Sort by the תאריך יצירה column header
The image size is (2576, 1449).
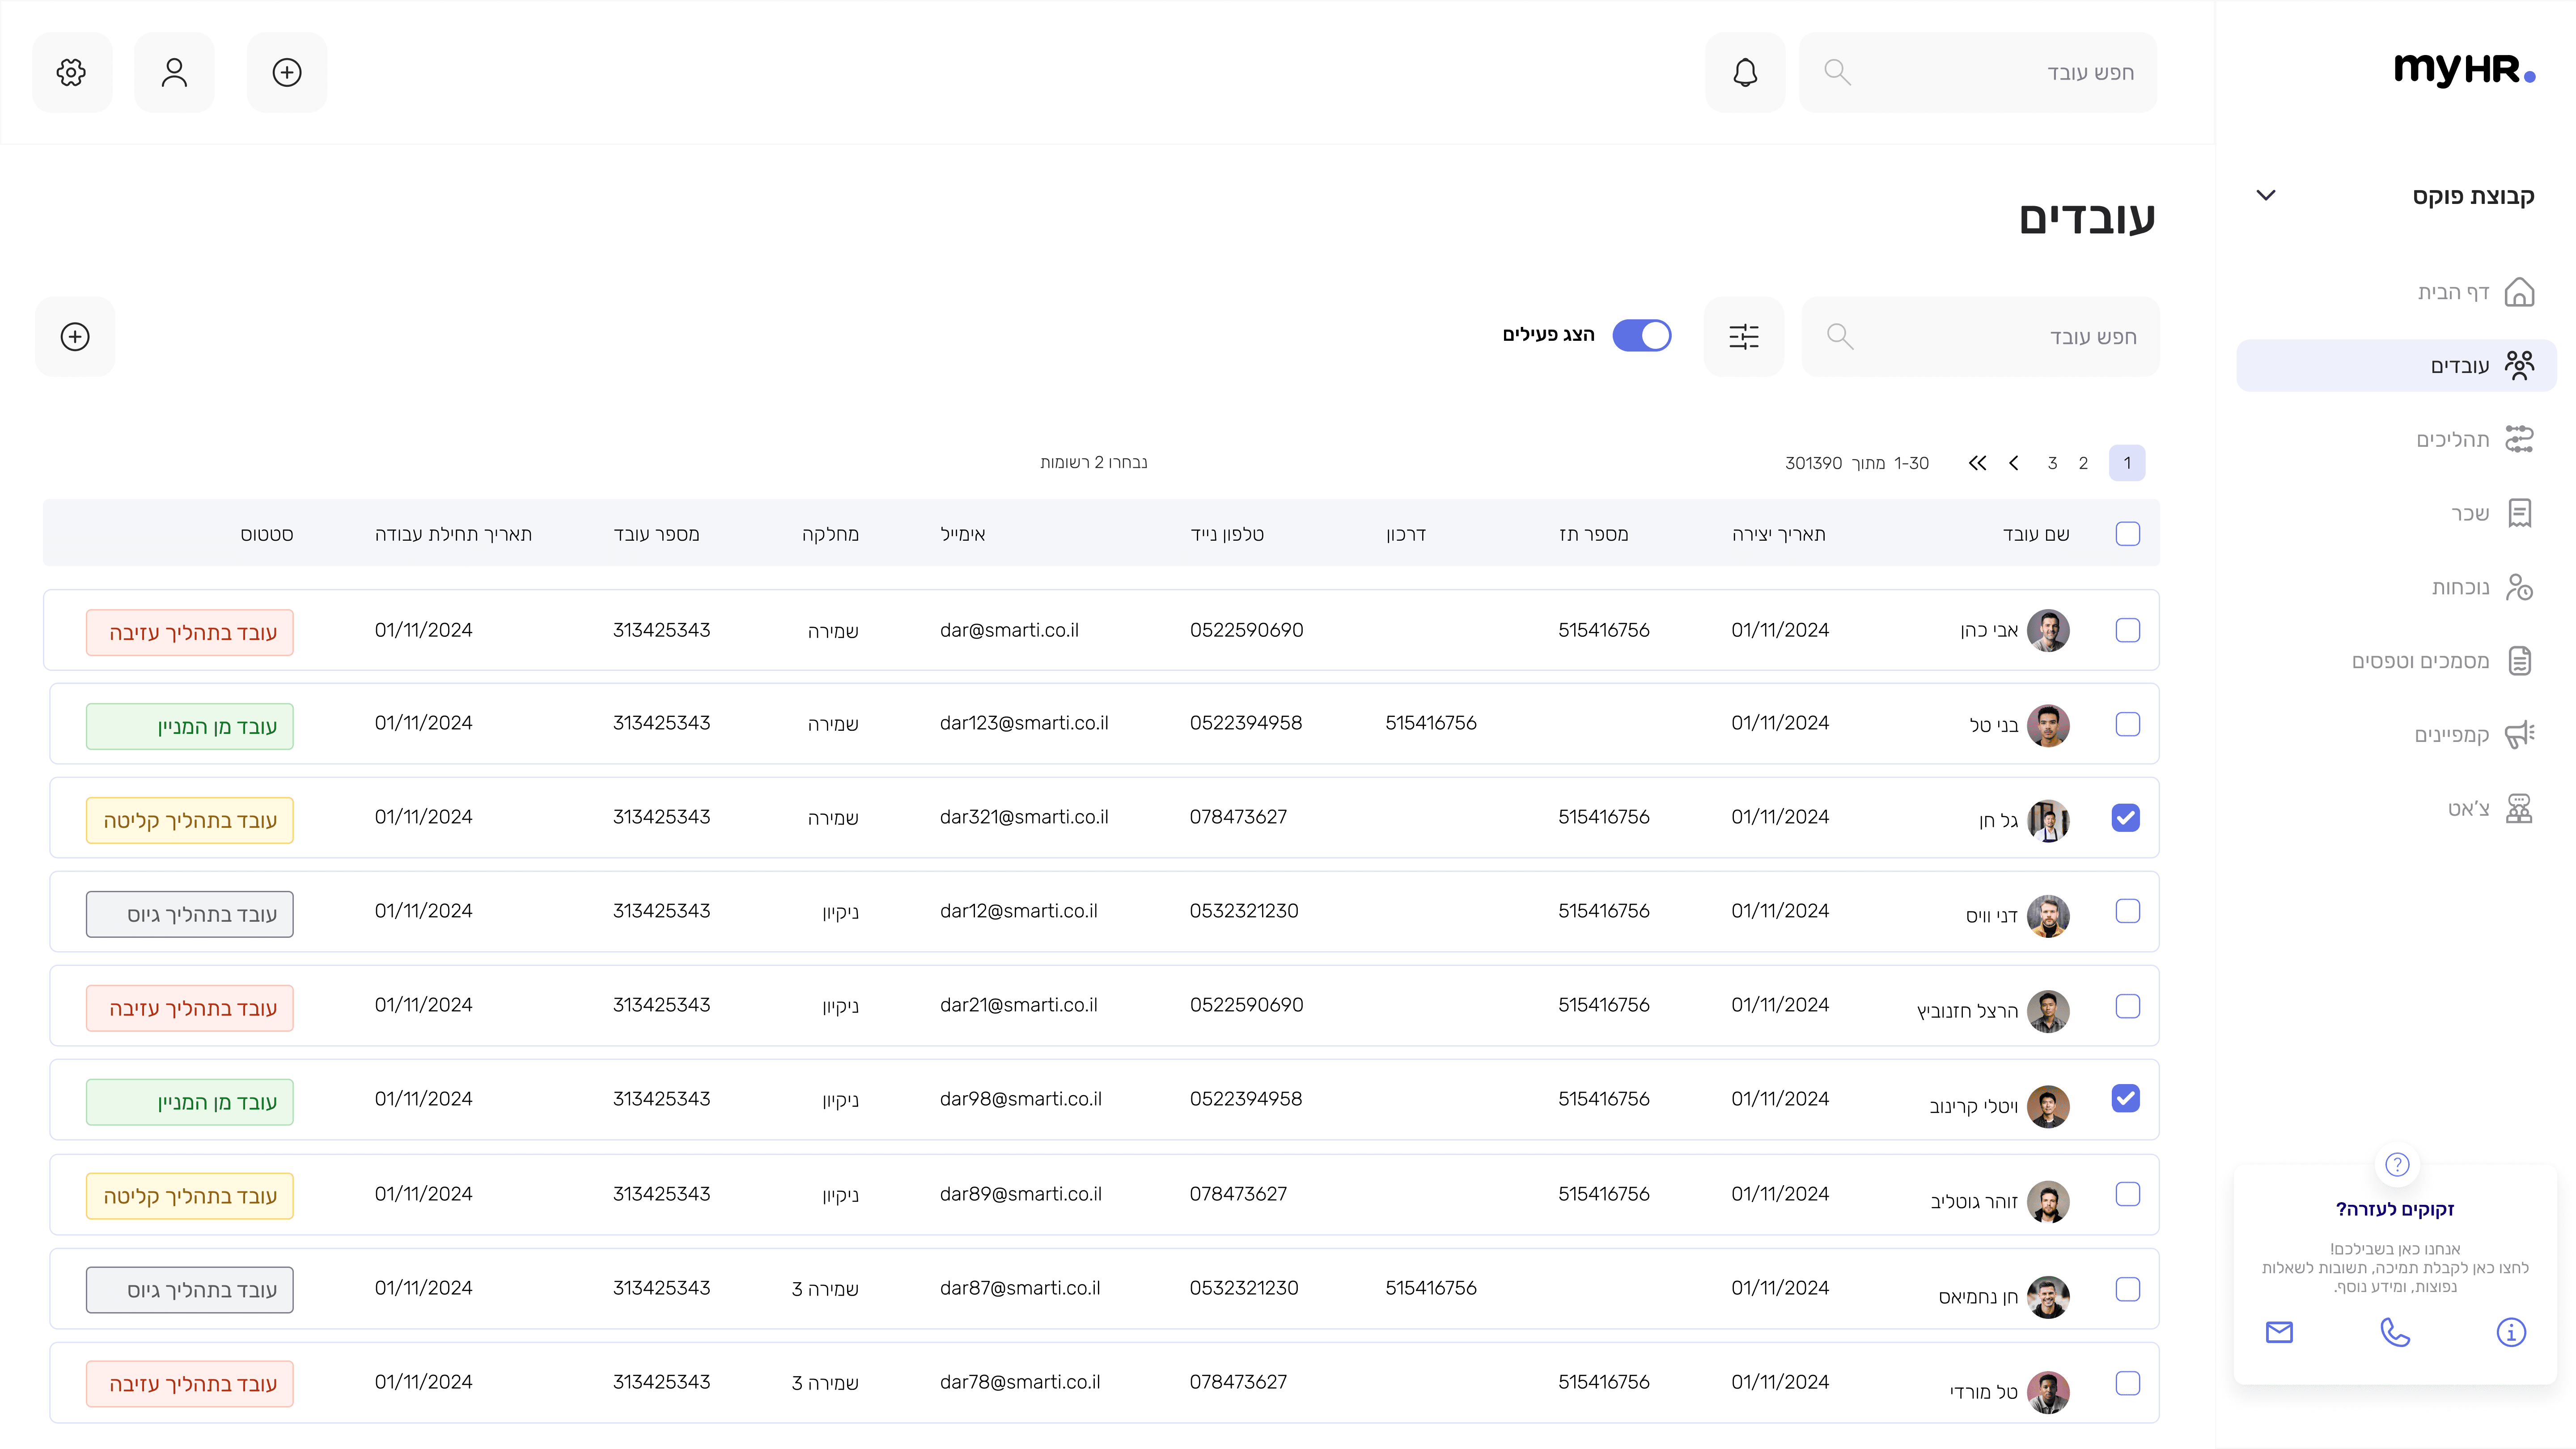(x=1779, y=534)
